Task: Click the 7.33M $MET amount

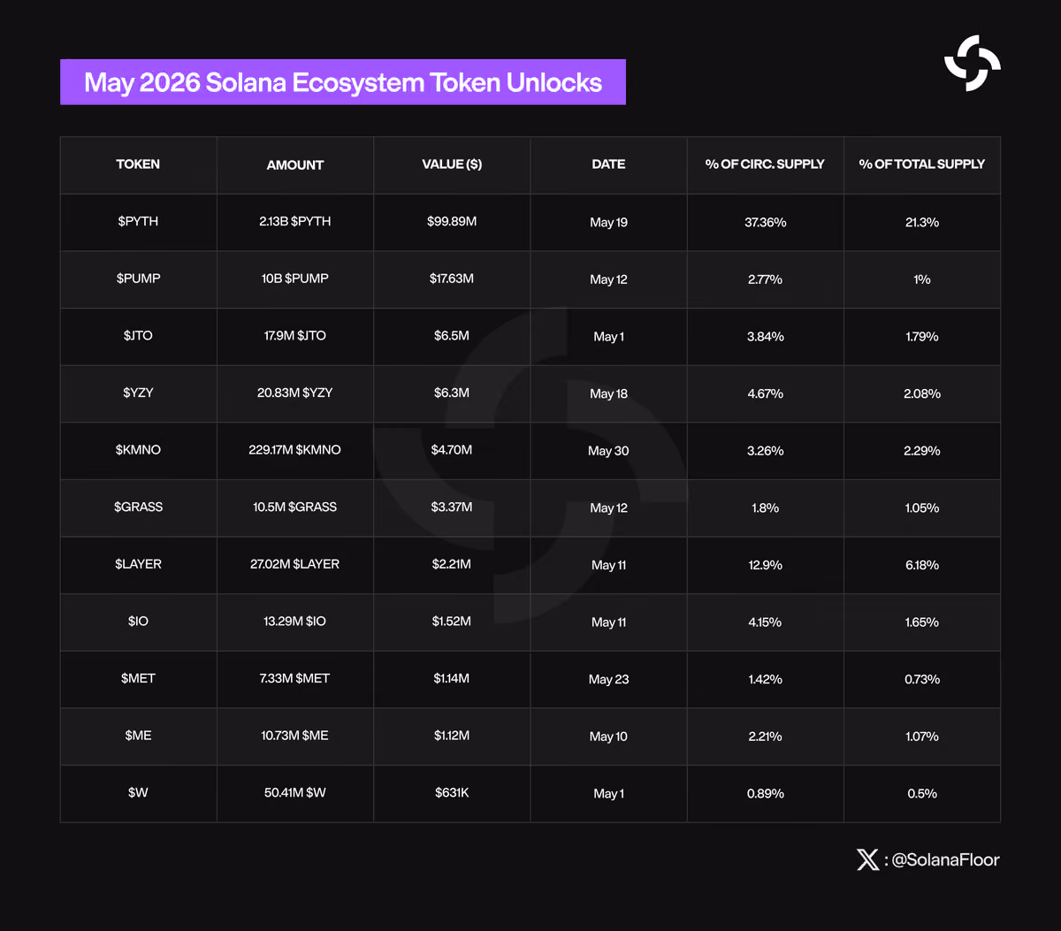Action: (x=295, y=678)
